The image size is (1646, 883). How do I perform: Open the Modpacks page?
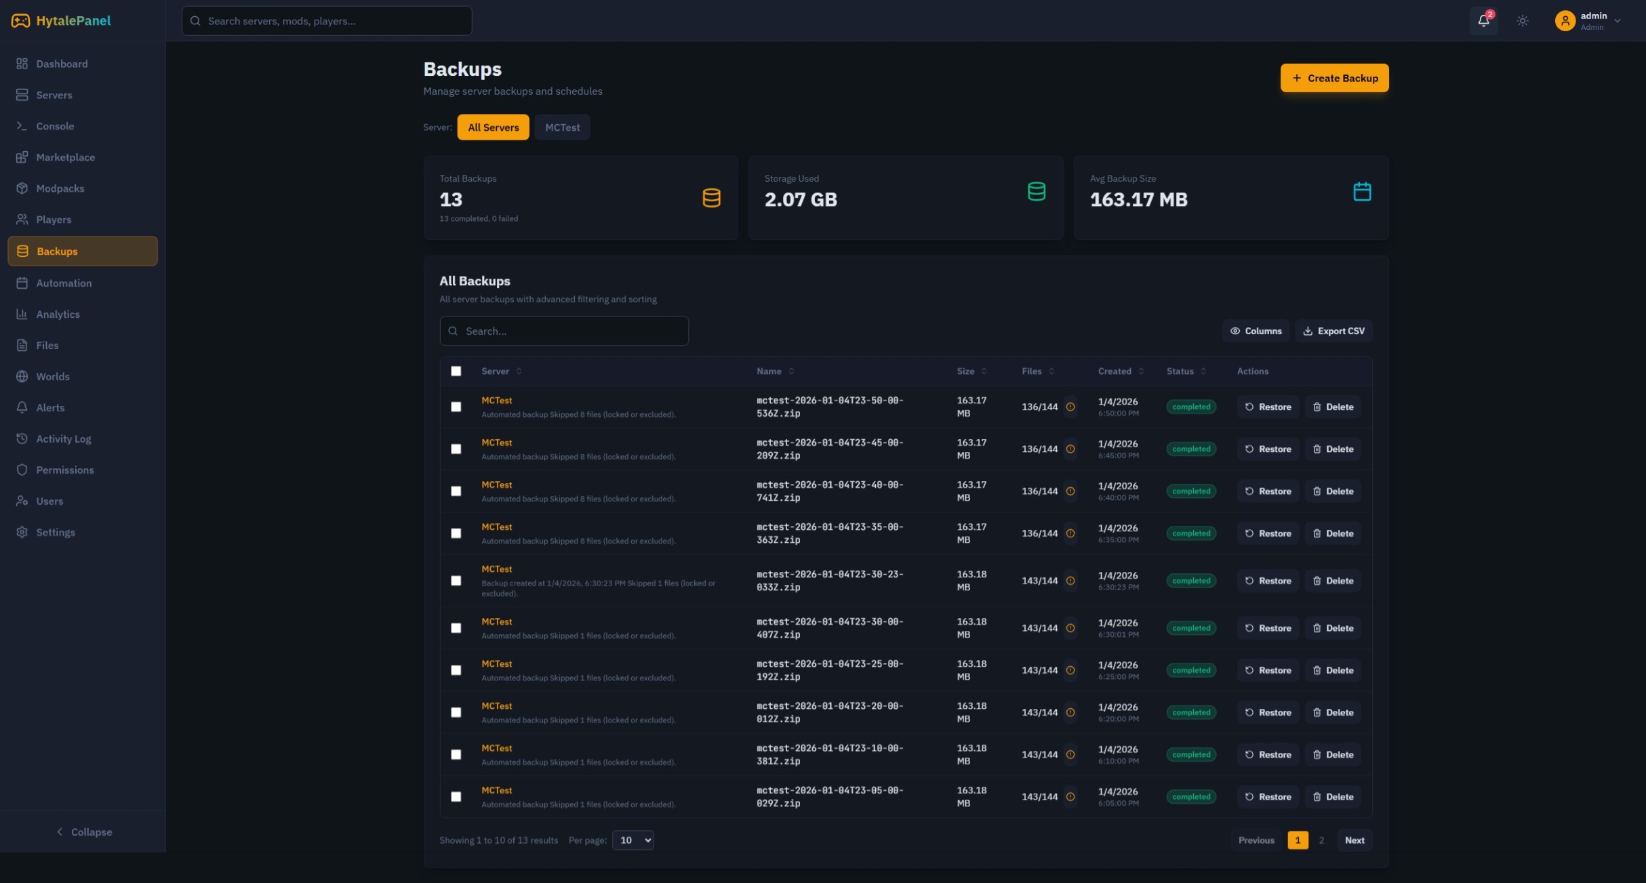tap(60, 188)
